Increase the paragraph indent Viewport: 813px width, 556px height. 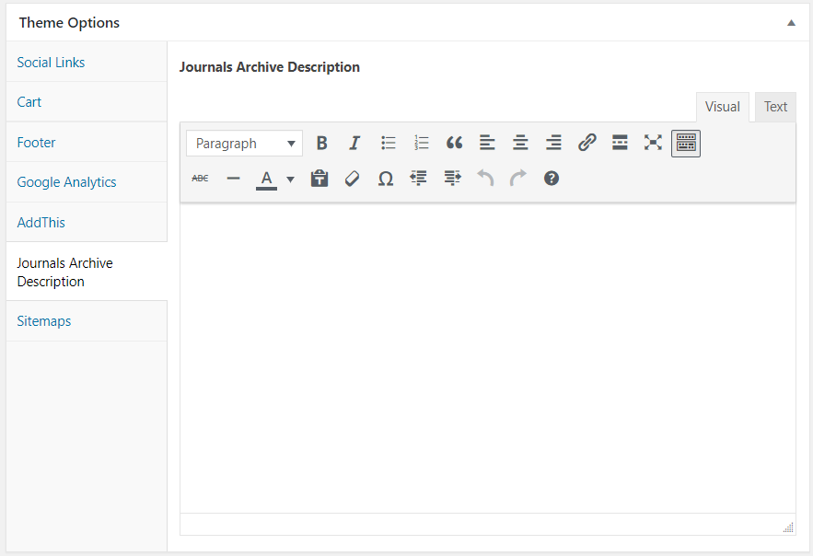point(452,179)
